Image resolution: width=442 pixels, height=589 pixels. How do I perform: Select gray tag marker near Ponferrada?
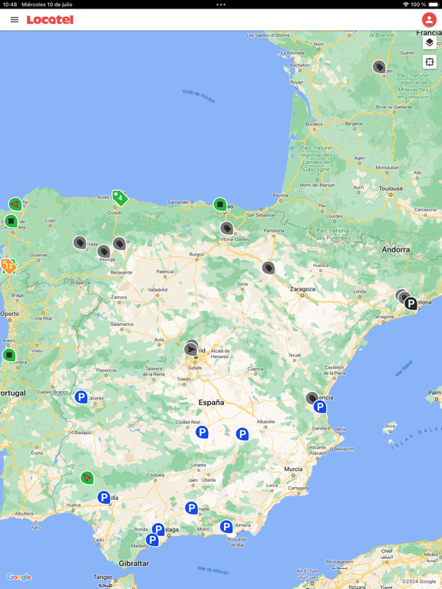[80, 242]
